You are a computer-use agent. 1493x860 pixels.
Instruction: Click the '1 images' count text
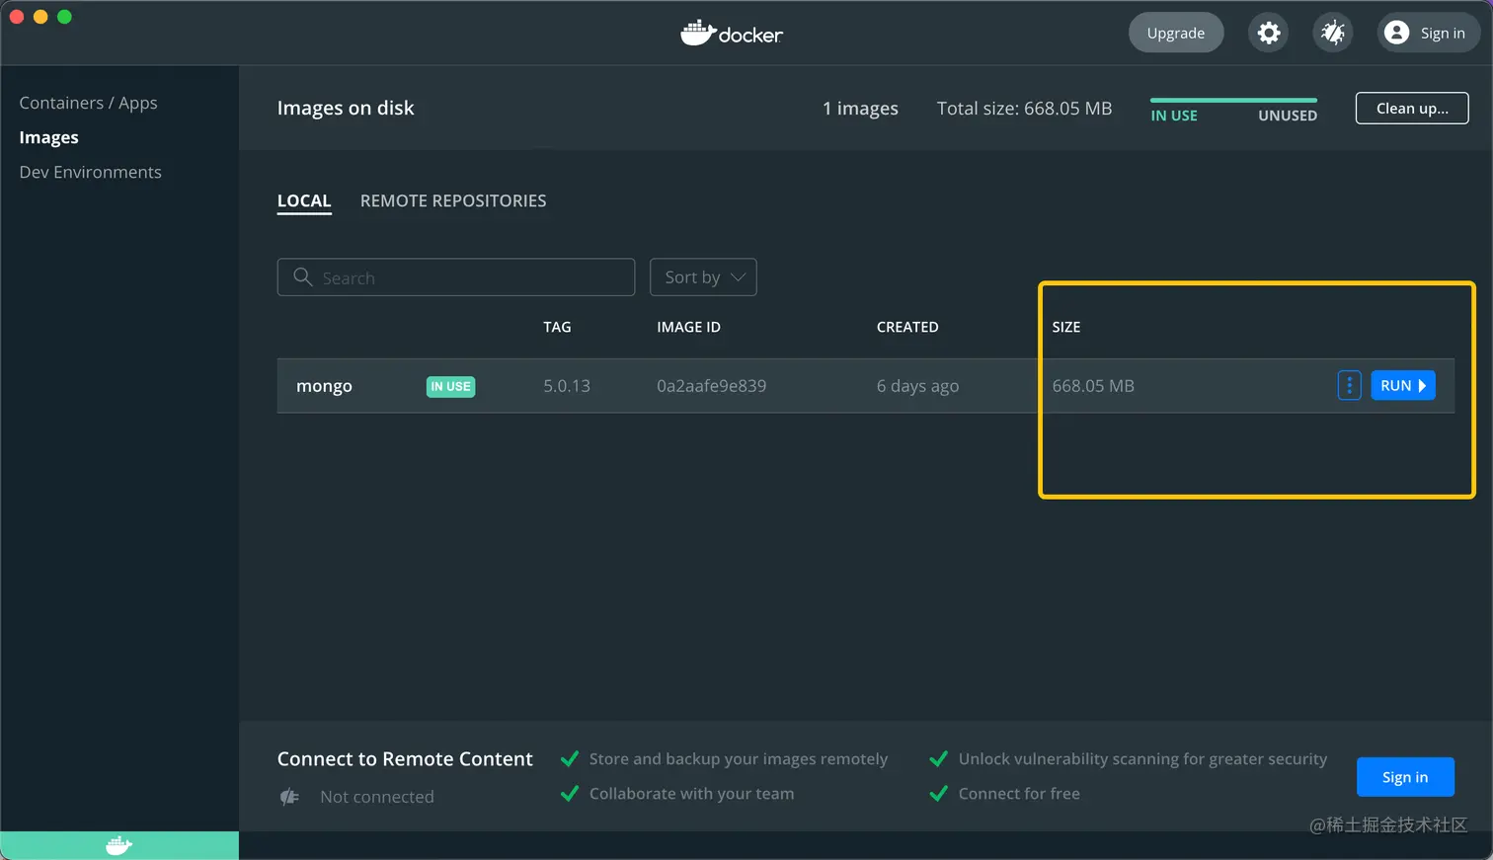860,109
